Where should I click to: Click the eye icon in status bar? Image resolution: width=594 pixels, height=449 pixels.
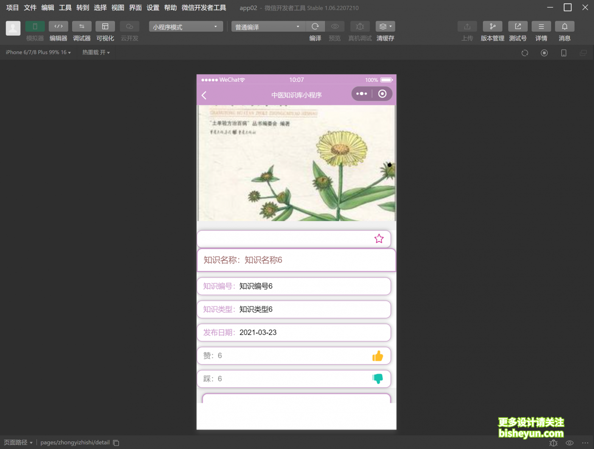coord(570,443)
